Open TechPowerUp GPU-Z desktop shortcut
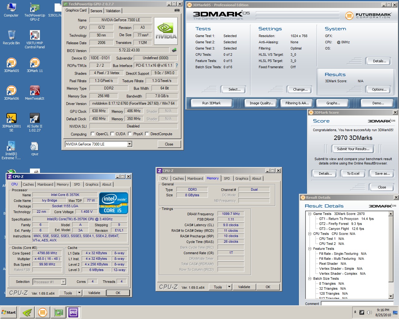 (35, 12)
